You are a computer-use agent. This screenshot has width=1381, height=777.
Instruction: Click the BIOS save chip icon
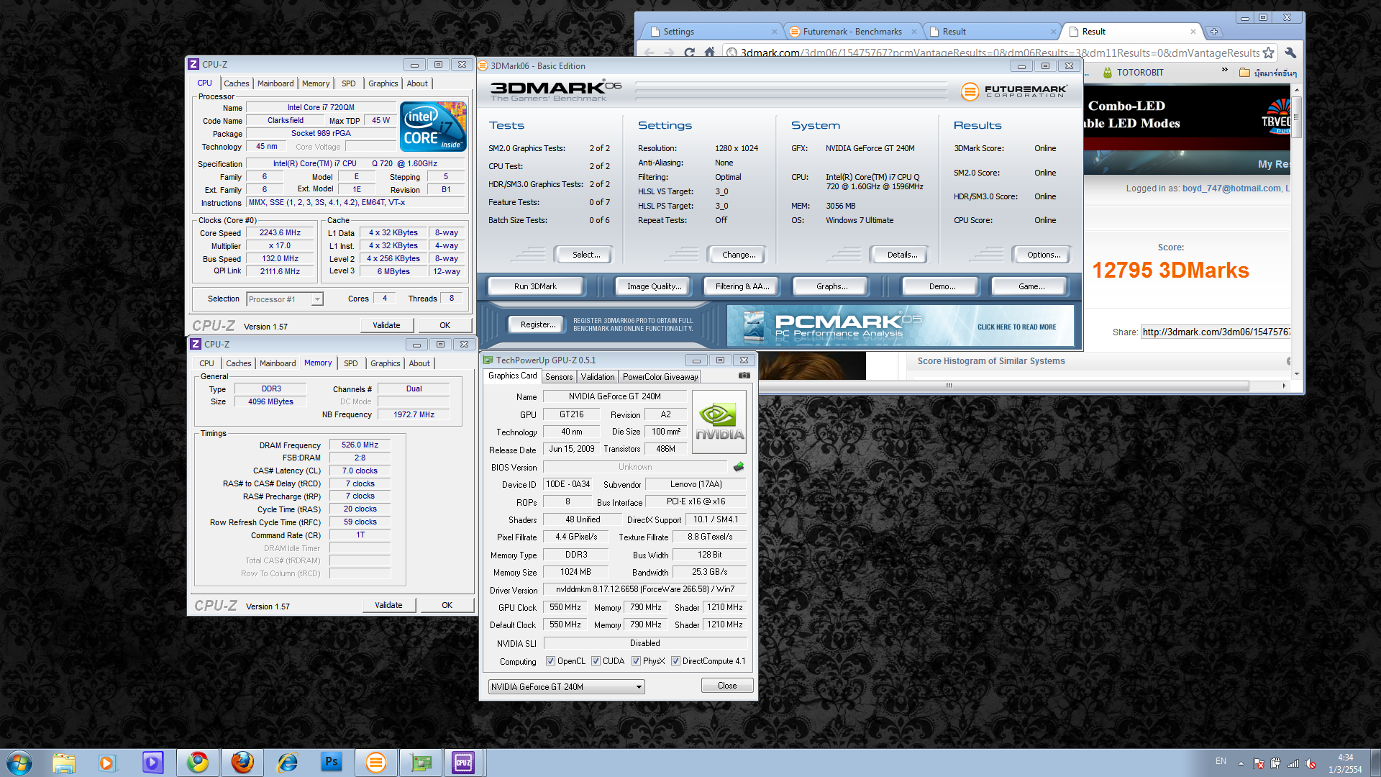click(739, 467)
